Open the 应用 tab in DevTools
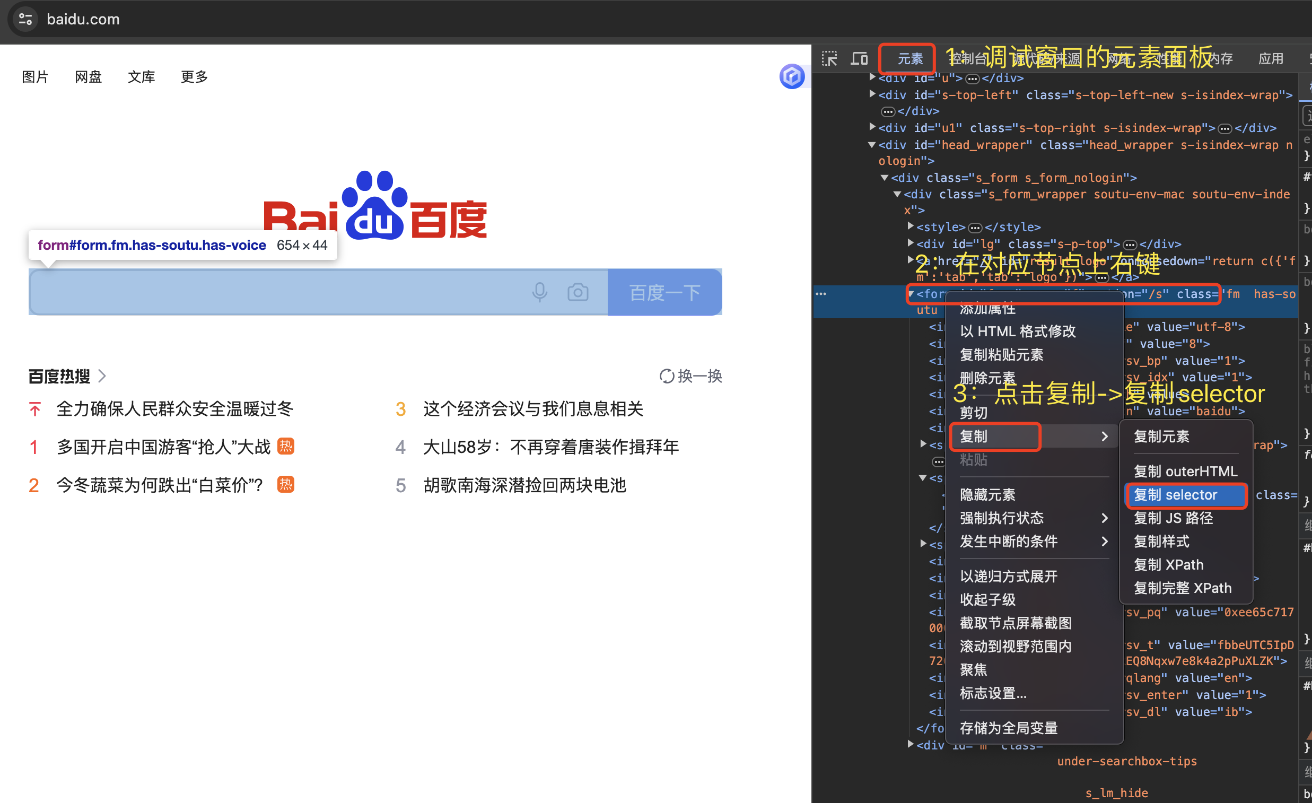1312x803 pixels. coord(1271,58)
